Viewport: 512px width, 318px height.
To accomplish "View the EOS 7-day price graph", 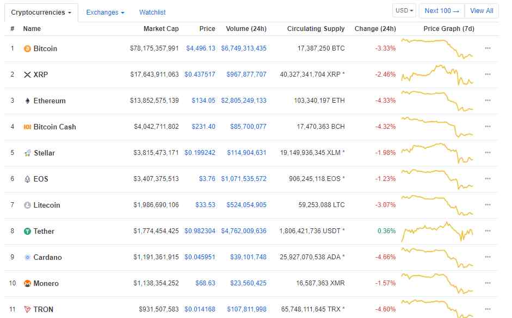I will click(x=437, y=179).
